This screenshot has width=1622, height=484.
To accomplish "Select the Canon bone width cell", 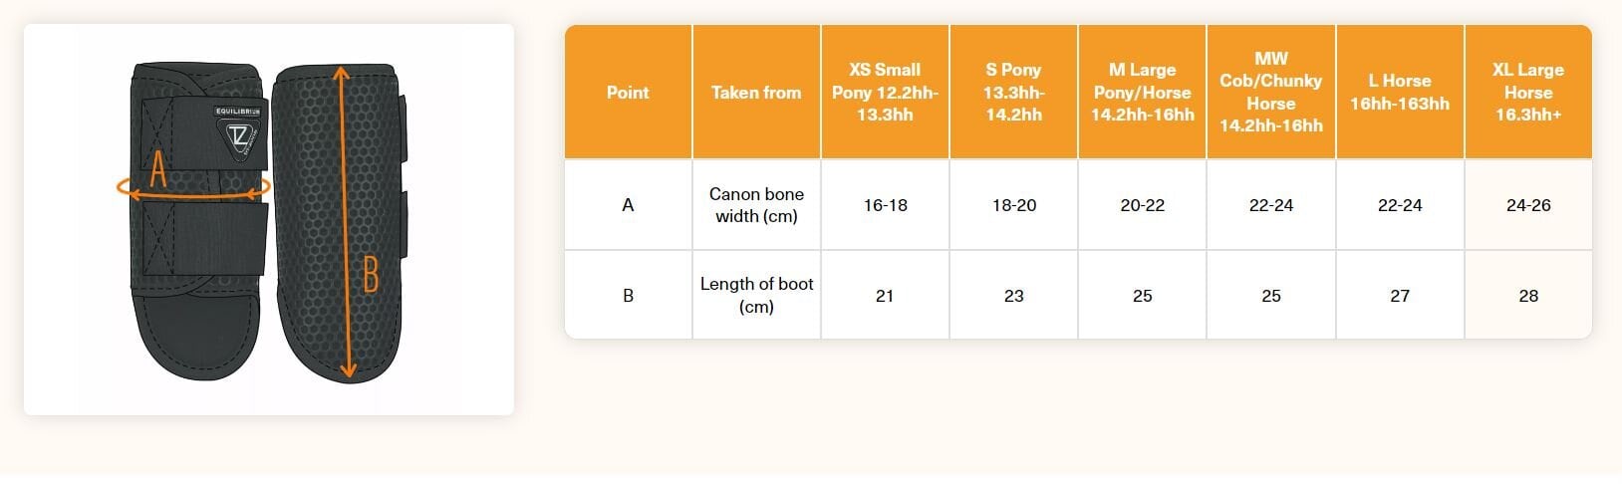I will coord(756,205).
